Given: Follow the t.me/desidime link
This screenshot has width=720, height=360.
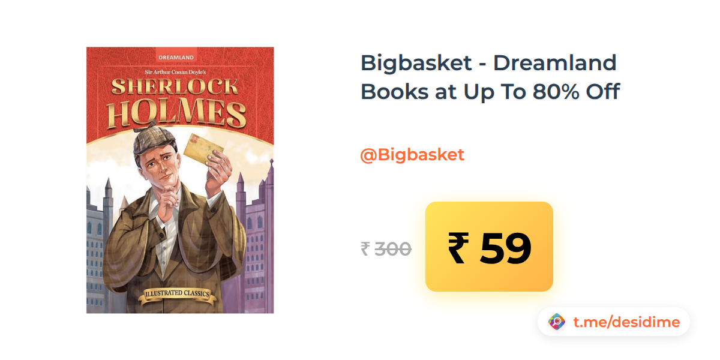Looking at the screenshot, I should (626, 322).
